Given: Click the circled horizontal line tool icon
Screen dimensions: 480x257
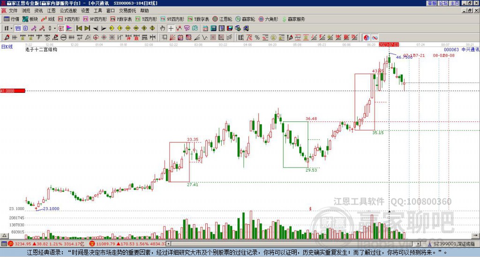Looking at the screenshot, I should tap(63, 38).
